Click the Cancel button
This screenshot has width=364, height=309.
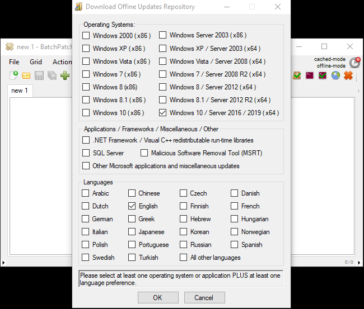pyautogui.click(x=204, y=297)
